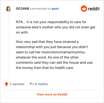Open the blue 'post' link

click(55, 9)
